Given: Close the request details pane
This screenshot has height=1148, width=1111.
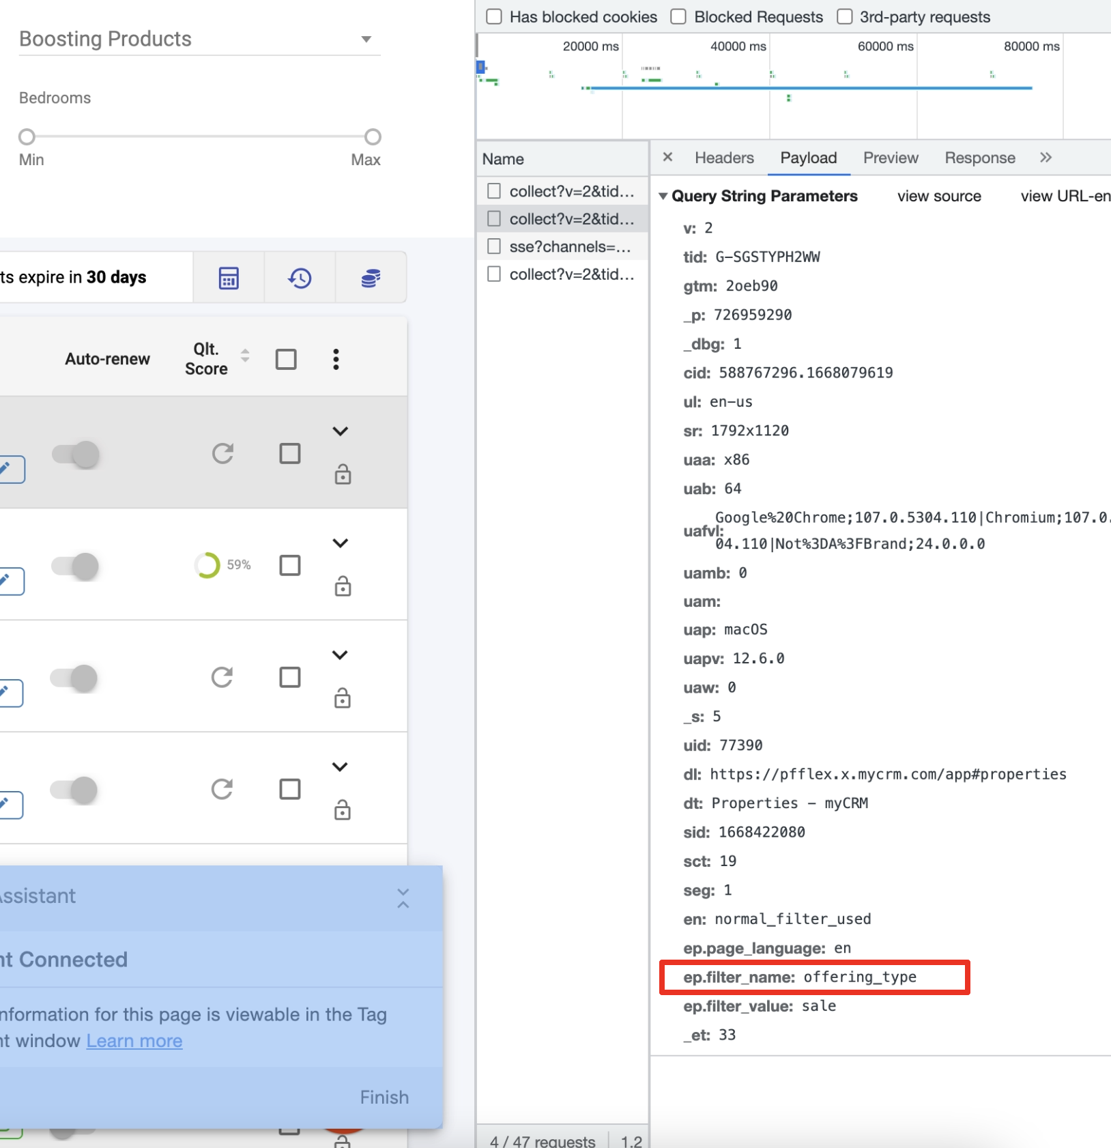Looking at the screenshot, I should (x=667, y=157).
